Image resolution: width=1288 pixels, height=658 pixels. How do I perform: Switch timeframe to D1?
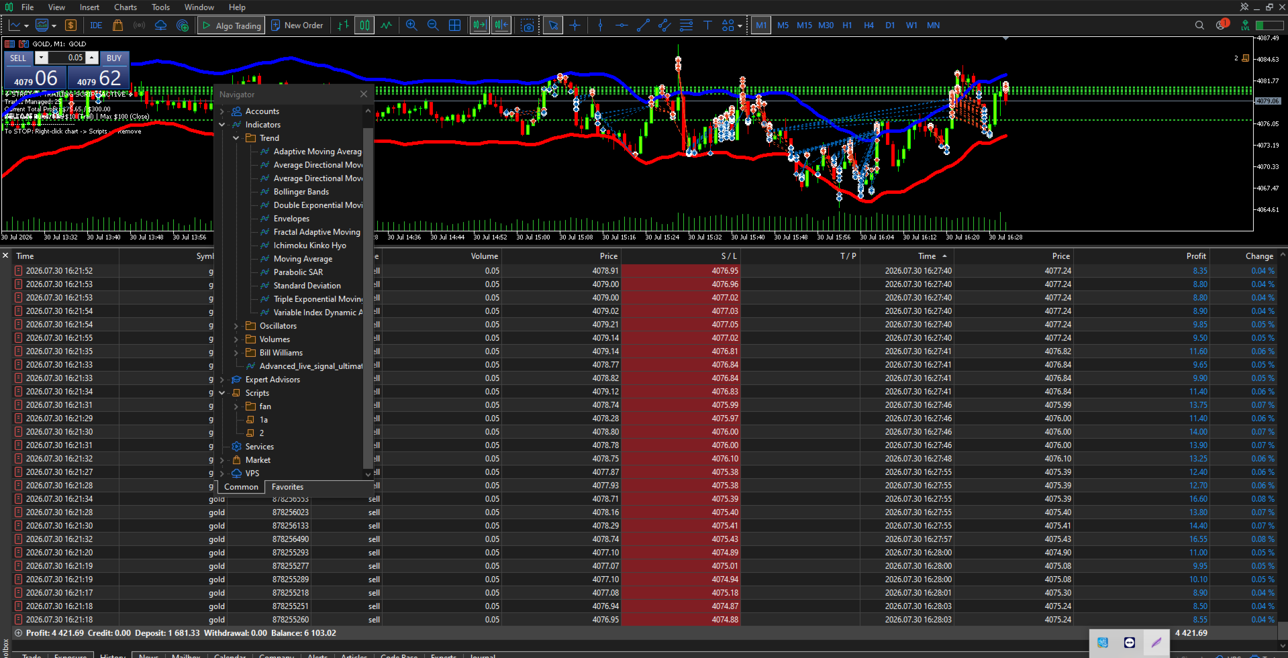pos(890,25)
